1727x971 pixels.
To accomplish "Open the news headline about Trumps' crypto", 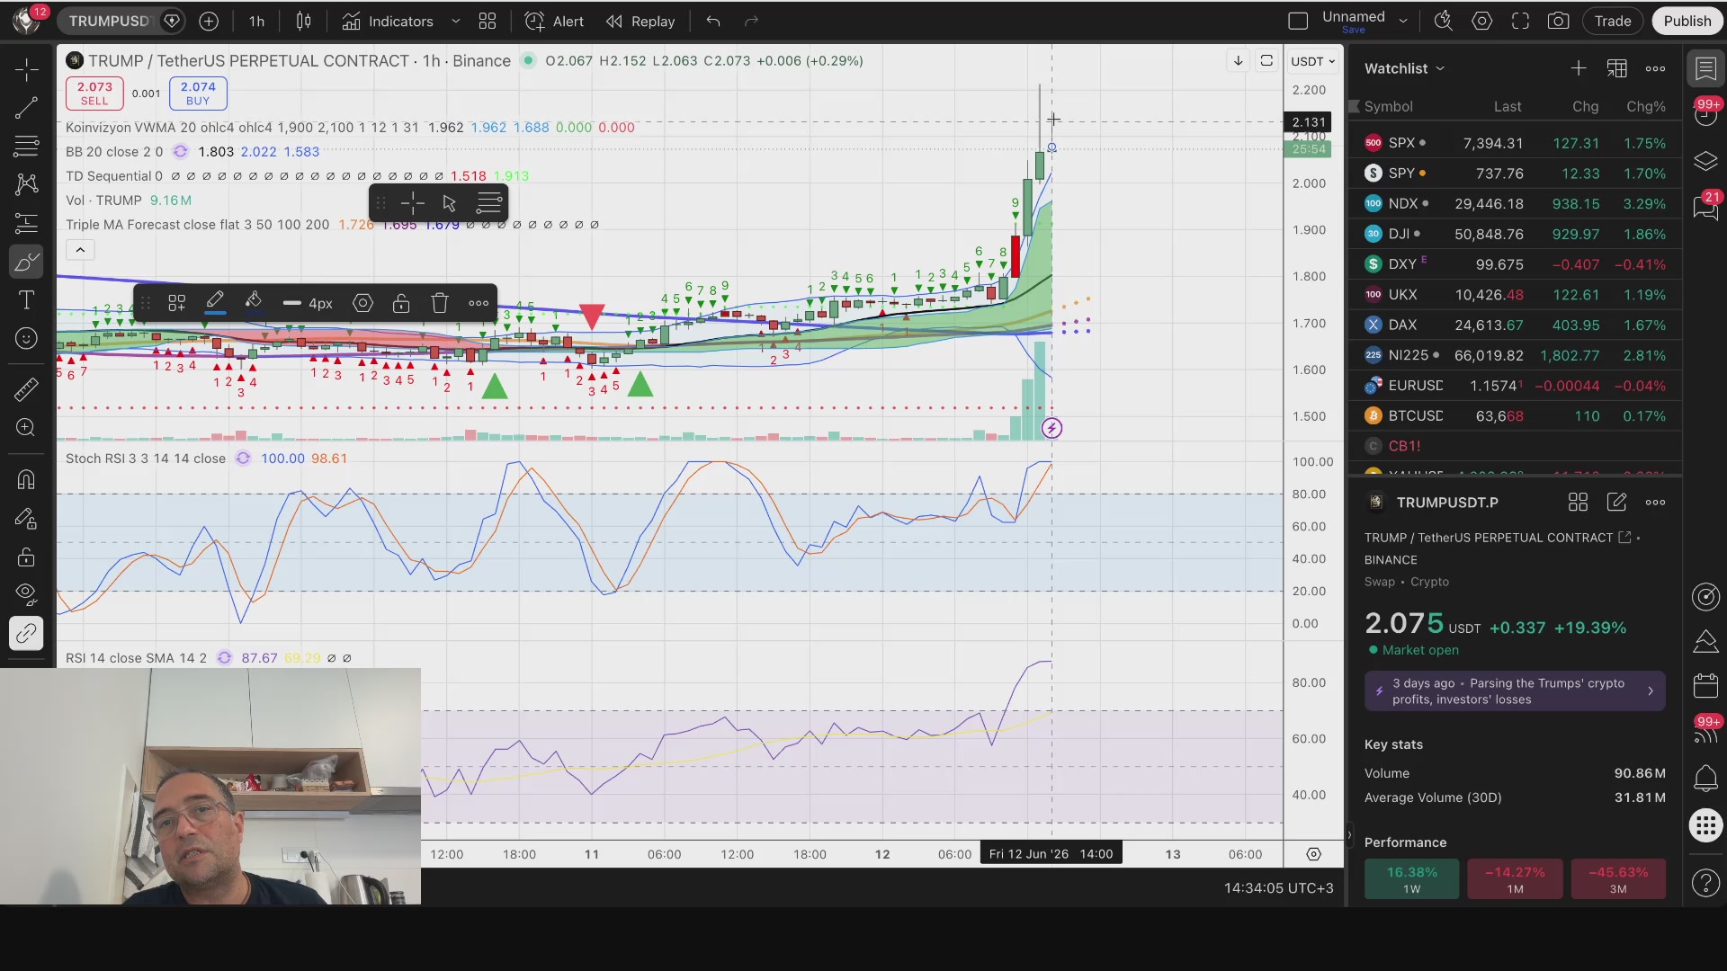I will (x=1515, y=691).
